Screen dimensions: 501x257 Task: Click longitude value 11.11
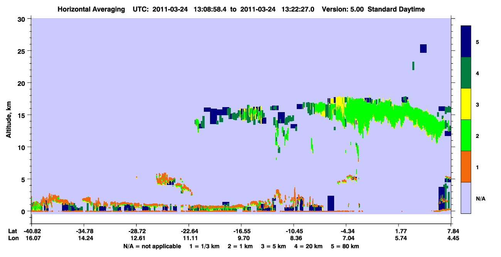tap(190, 239)
